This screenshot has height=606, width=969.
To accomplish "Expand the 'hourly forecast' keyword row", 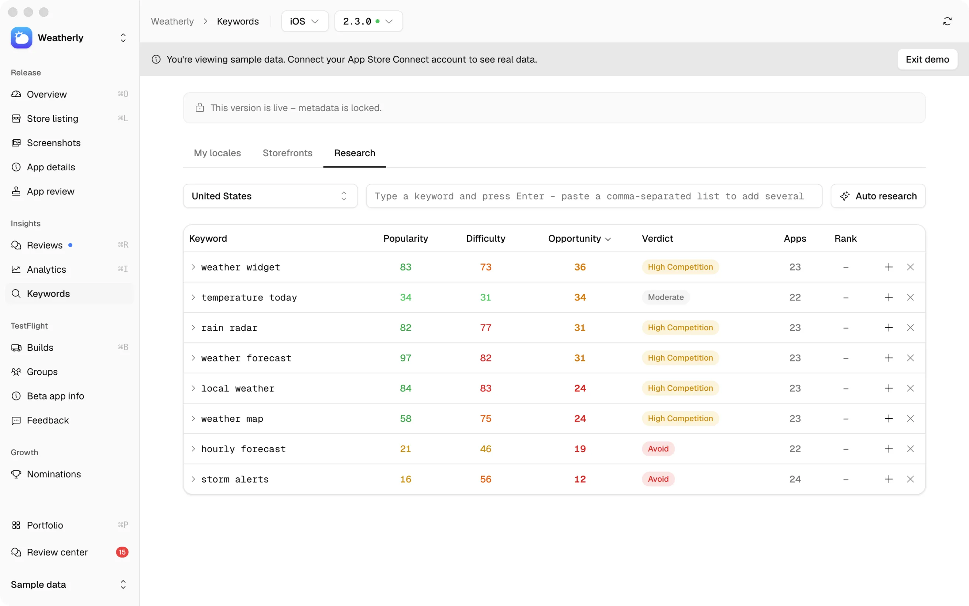I will pyautogui.click(x=194, y=449).
